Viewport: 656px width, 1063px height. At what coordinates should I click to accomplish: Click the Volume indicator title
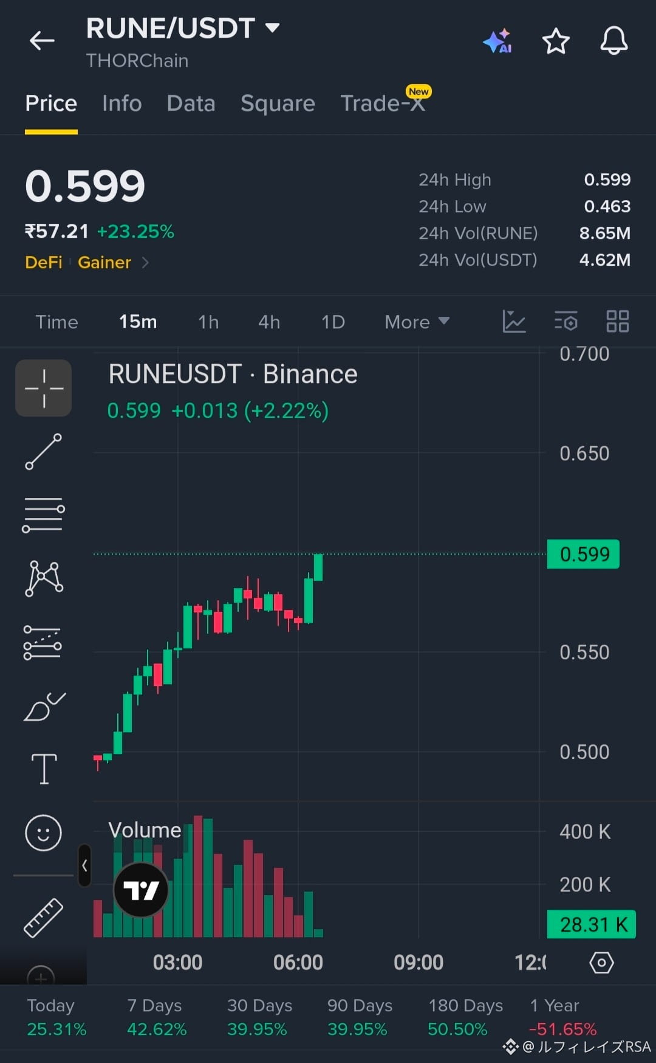pos(145,830)
